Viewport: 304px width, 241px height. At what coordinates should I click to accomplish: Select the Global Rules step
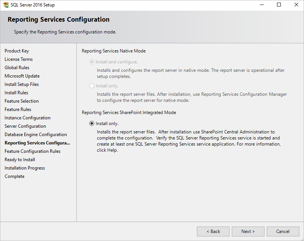point(17,67)
